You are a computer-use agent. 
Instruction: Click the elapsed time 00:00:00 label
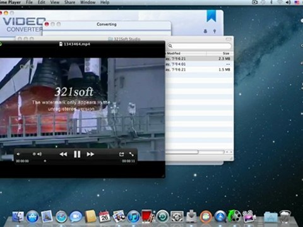tap(22, 161)
